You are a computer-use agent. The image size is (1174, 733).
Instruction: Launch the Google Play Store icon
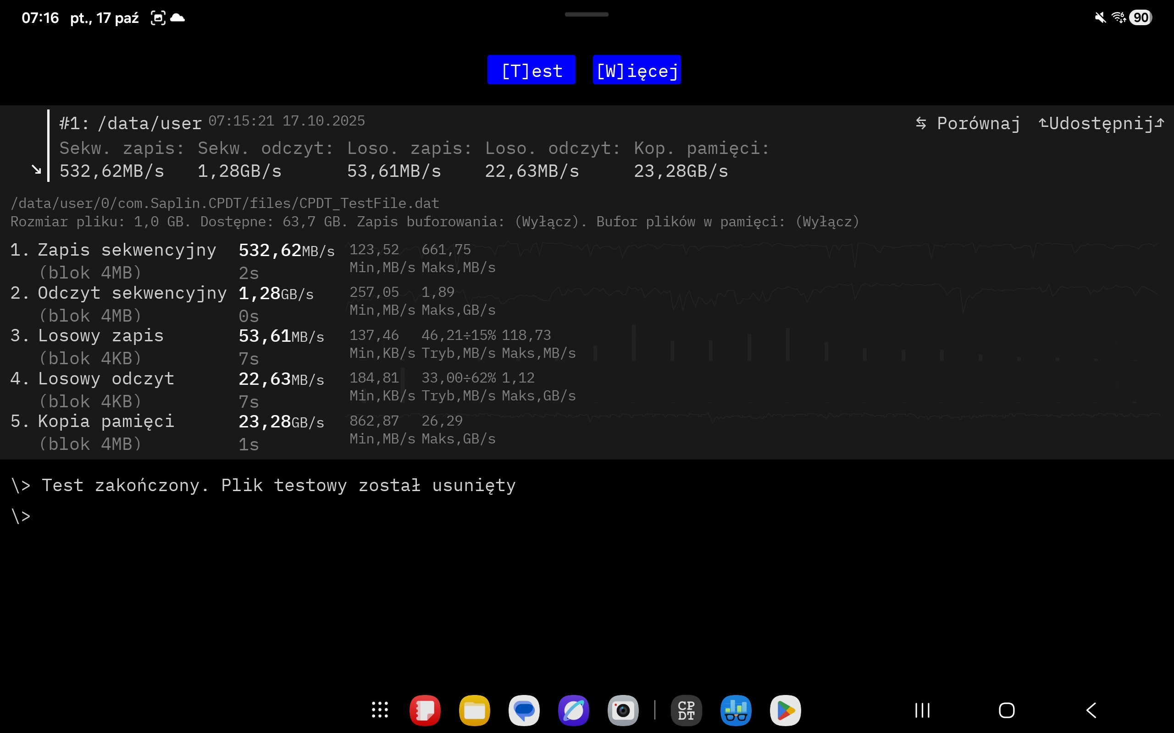pos(785,710)
